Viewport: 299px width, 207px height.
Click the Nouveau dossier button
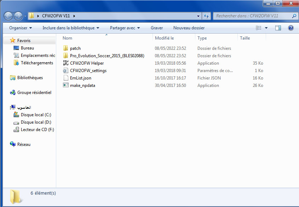[x=189, y=28]
